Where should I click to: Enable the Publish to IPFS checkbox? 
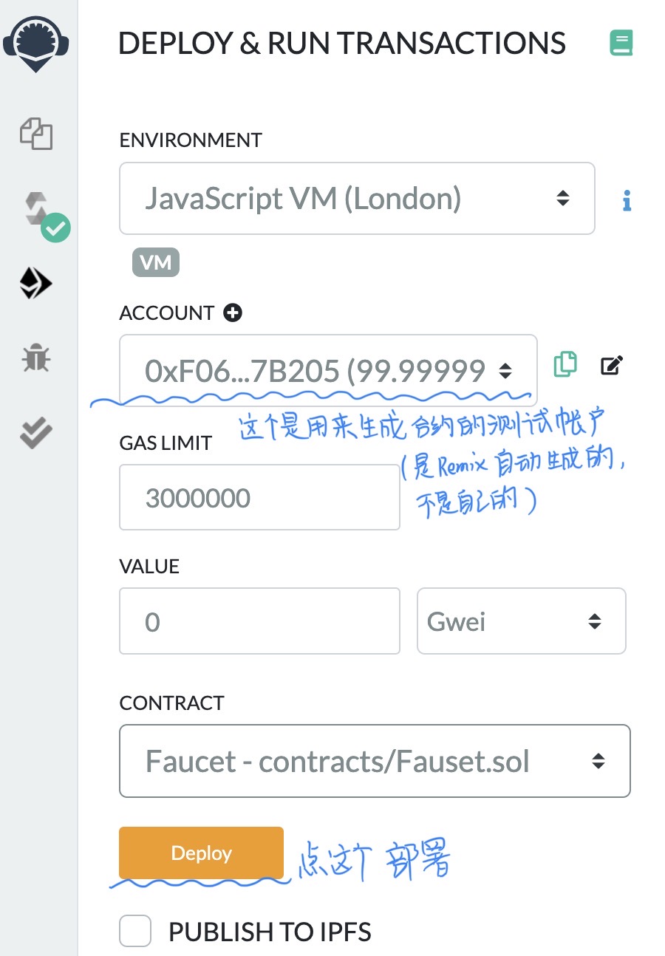click(135, 932)
